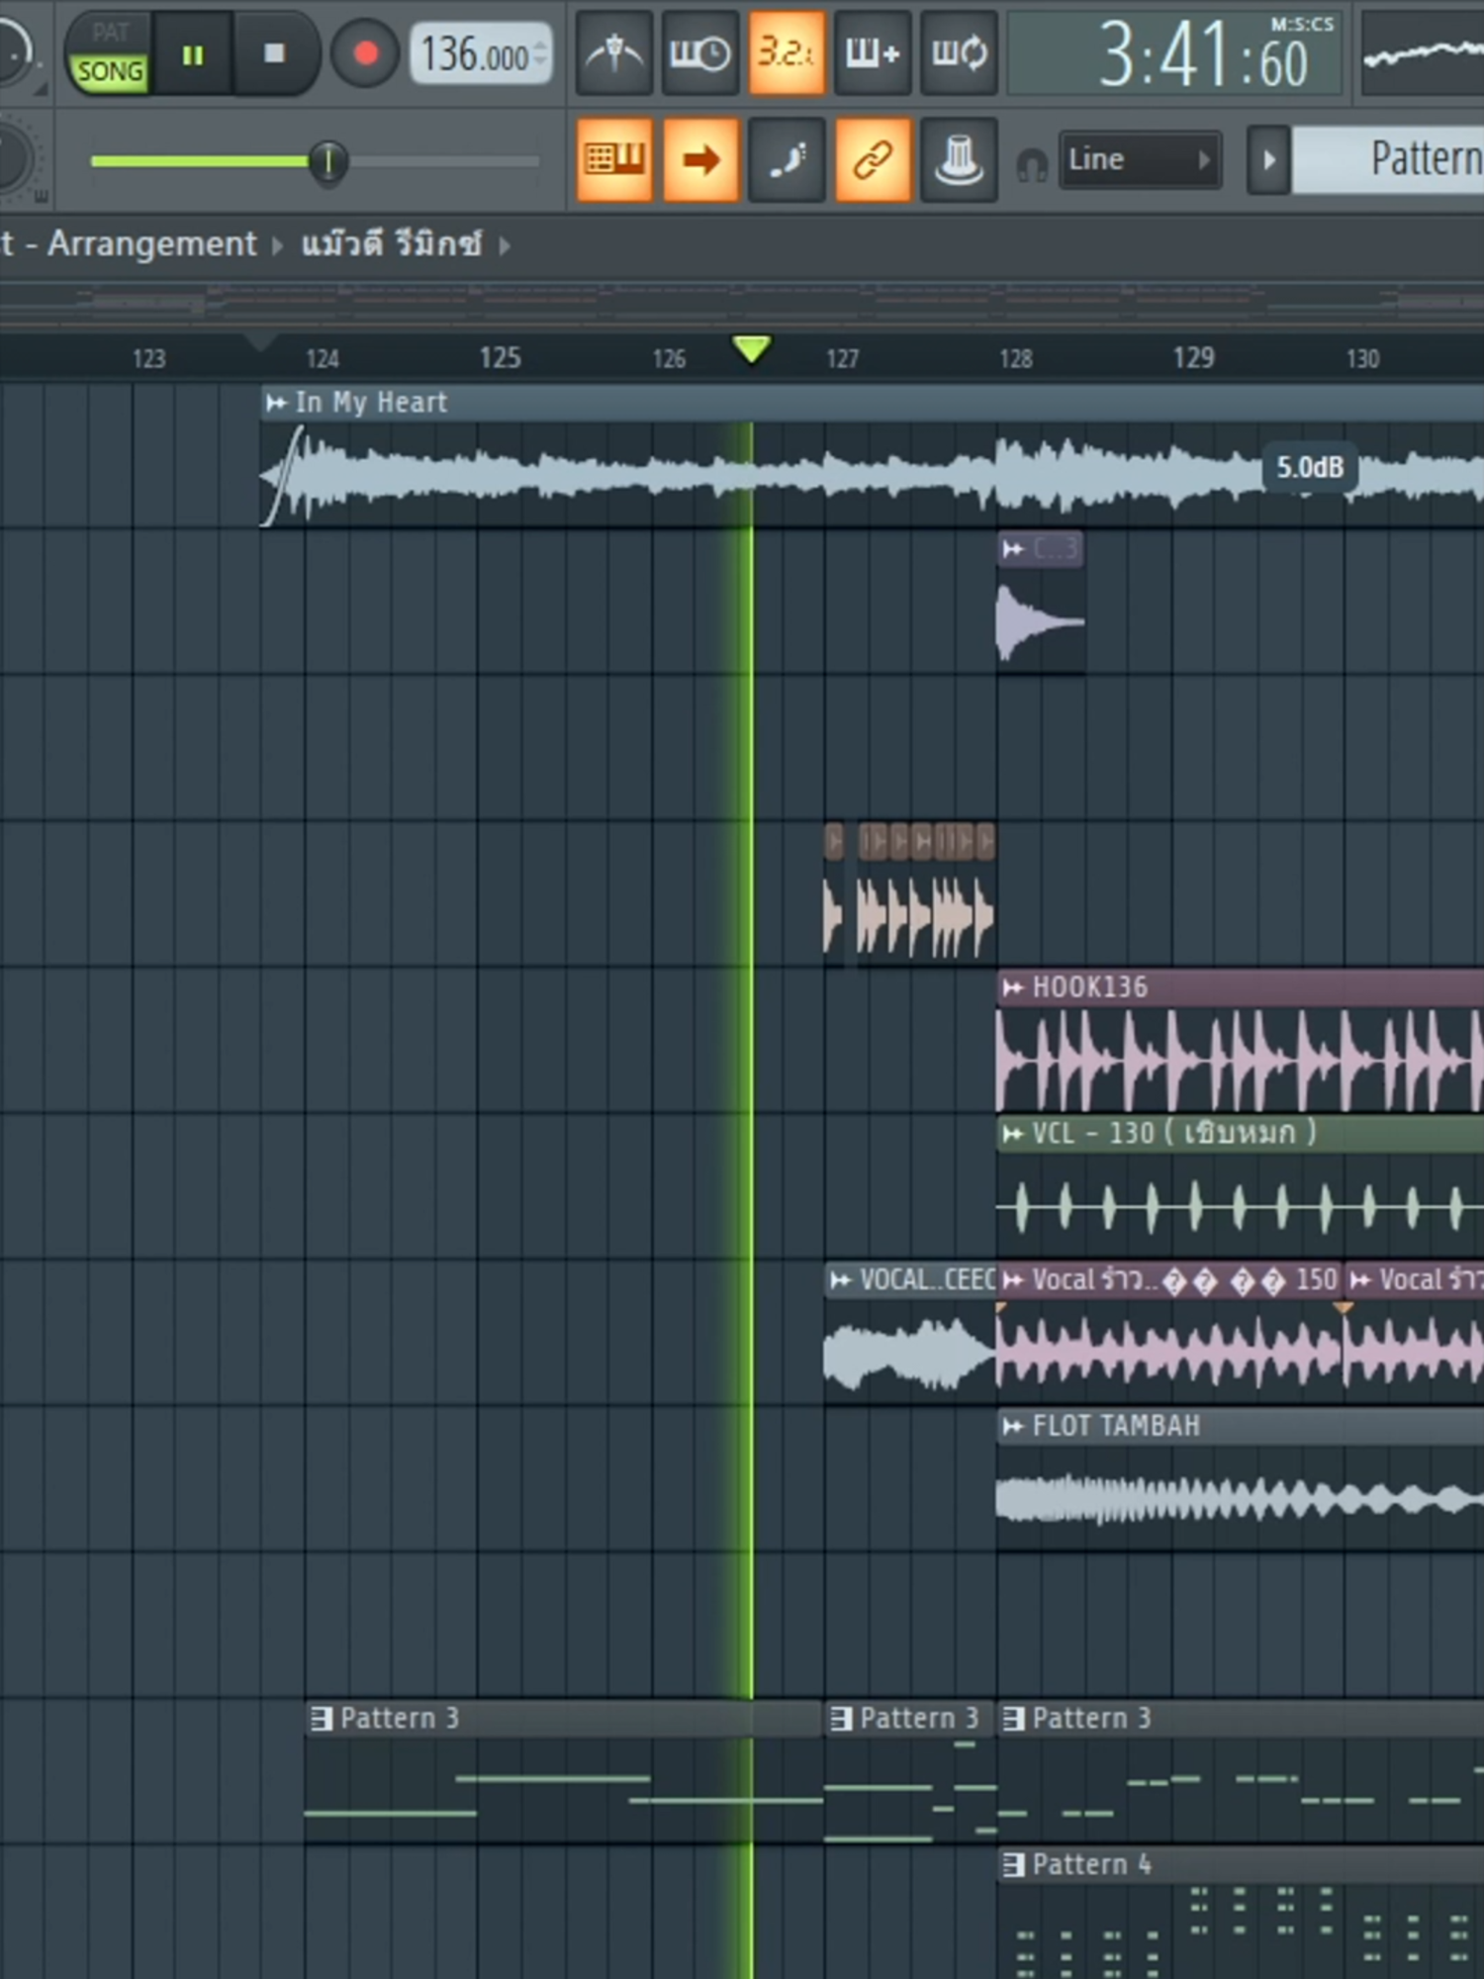The width and height of the screenshot is (1484, 1979).
Task: Toggle auto scrolling arrow button
Action: click(x=700, y=159)
